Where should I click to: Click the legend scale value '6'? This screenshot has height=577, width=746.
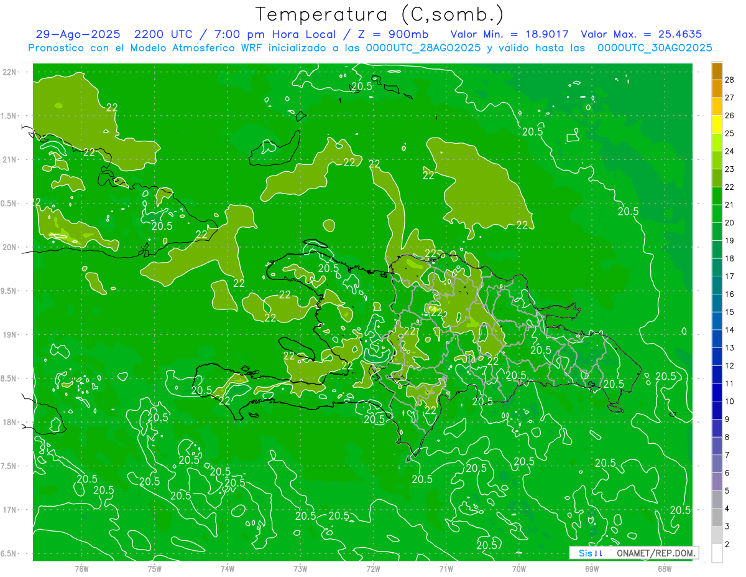[727, 472]
